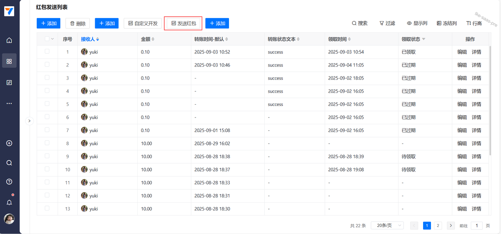Open the 领取状态 column filter arrow
This screenshot has height=234, width=501.
click(x=424, y=39)
